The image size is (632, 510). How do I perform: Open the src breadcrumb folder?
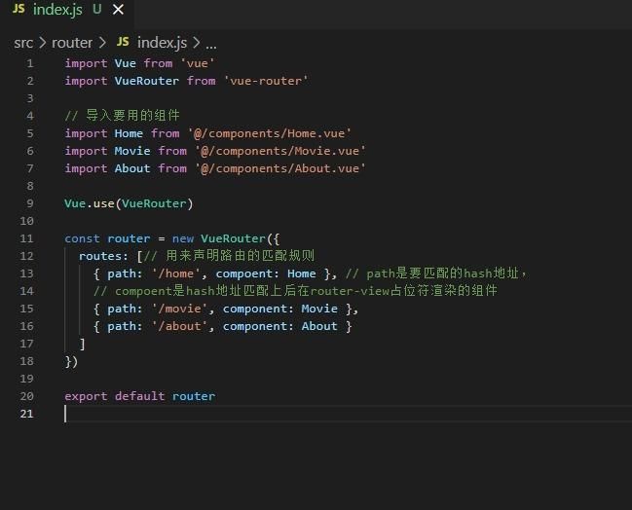click(23, 43)
